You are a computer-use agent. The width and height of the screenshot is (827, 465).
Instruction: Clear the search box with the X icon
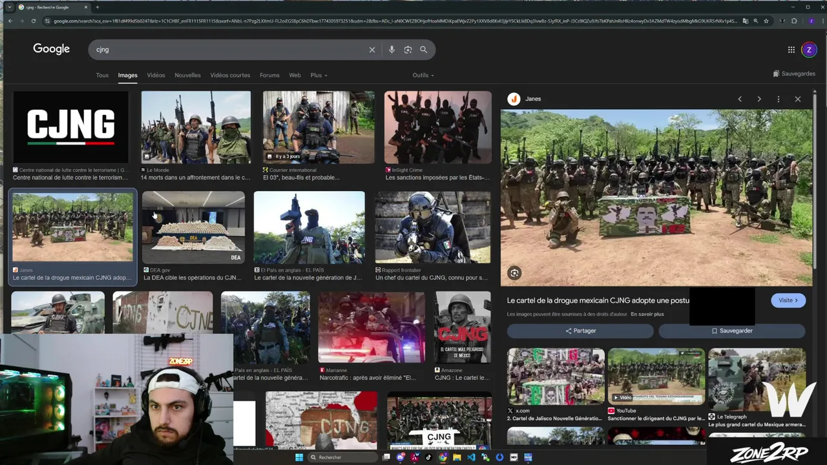pyautogui.click(x=372, y=50)
